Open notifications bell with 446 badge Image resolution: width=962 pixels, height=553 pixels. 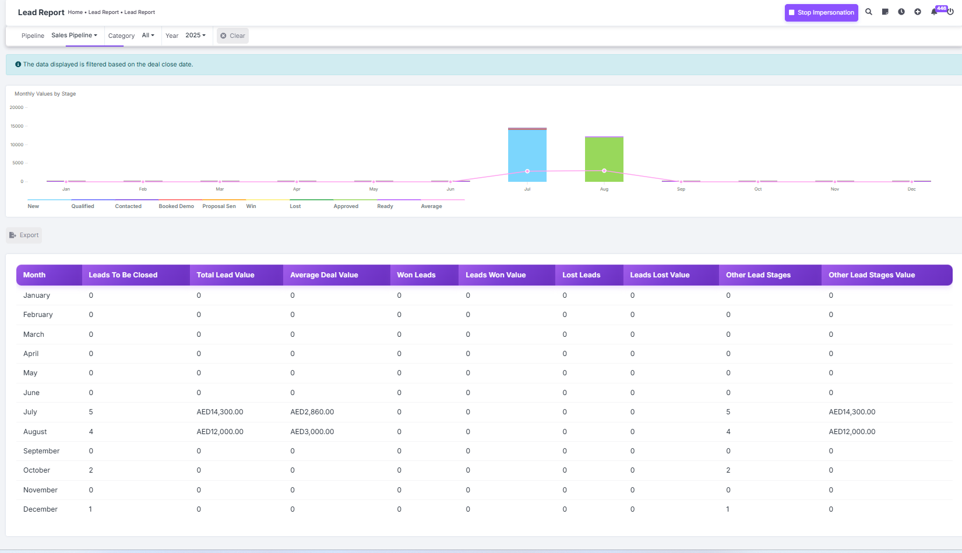point(935,12)
